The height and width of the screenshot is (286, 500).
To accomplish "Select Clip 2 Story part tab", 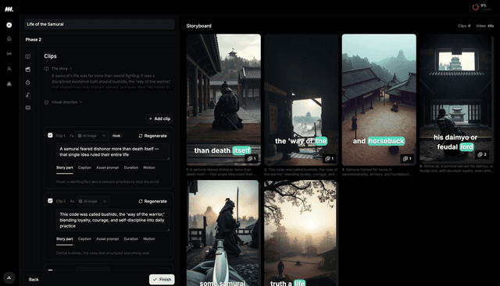I will 64,239.
